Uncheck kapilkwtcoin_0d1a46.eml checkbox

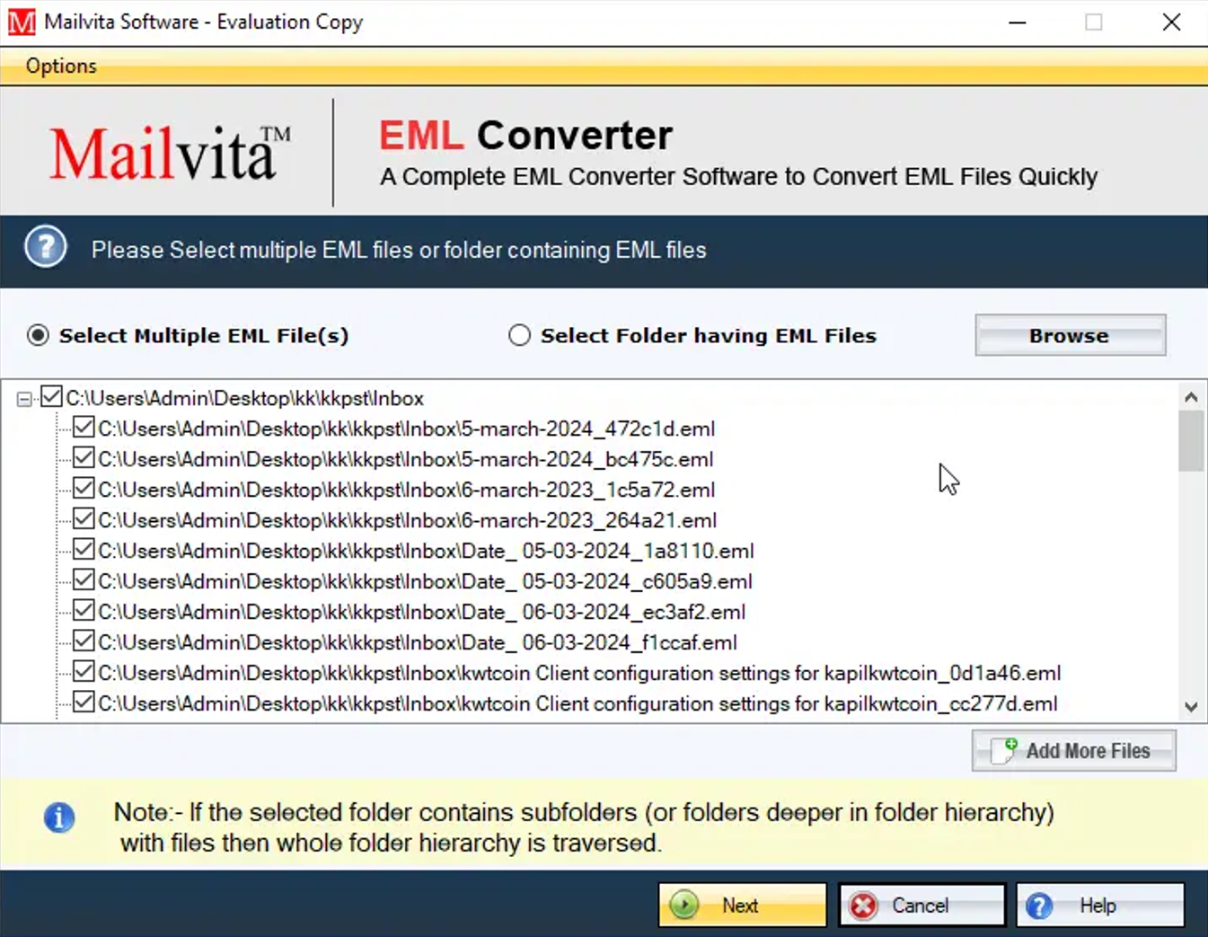84,671
